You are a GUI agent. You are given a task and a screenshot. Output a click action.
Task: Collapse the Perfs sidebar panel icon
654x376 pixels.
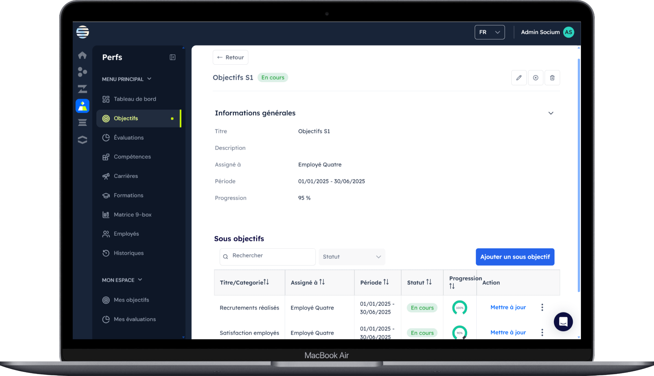(173, 57)
